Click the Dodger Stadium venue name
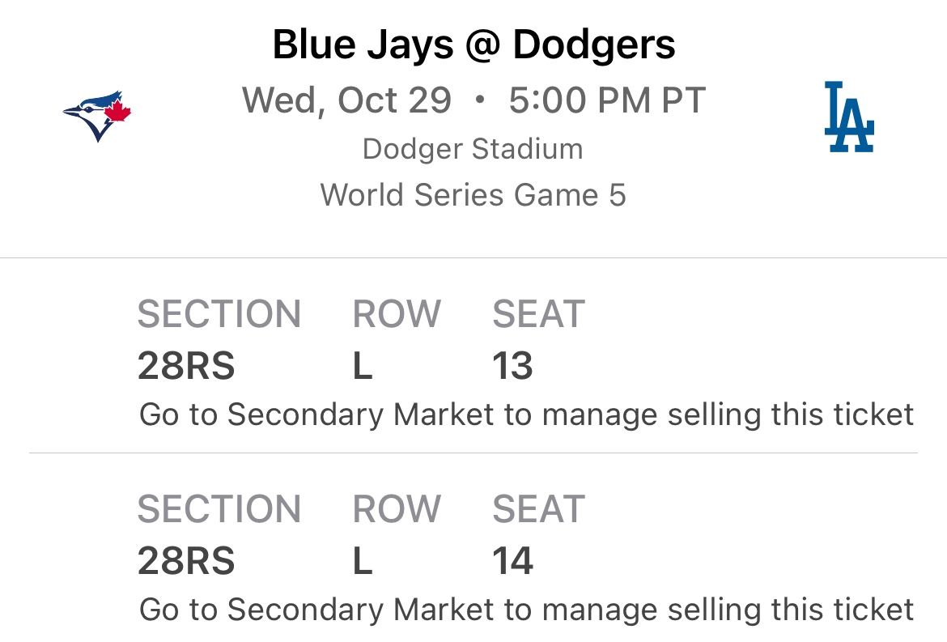This screenshot has height=642, width=947. coord(473,147)
